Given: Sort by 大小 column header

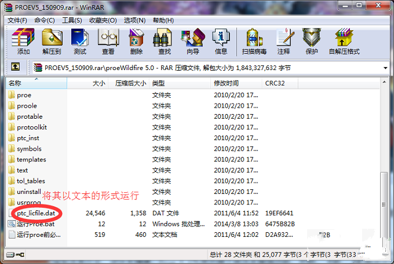Looking at the screenshot, I should [x=87, y=83].
